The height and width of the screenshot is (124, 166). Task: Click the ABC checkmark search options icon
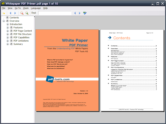(85, 13)
